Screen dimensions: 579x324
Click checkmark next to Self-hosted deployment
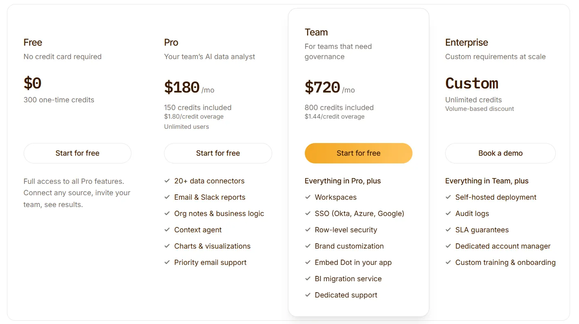[x=448, y=197]
